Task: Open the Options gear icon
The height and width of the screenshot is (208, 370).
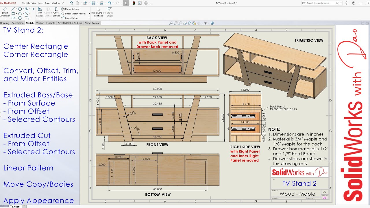Action: point(146,3)
